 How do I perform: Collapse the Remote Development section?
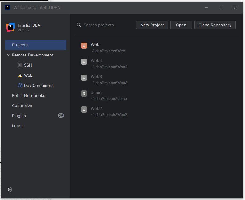[8, 55]
